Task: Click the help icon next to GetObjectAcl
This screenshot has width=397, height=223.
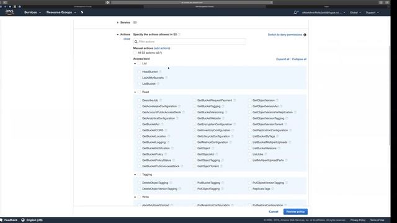Action: point(216,154)
